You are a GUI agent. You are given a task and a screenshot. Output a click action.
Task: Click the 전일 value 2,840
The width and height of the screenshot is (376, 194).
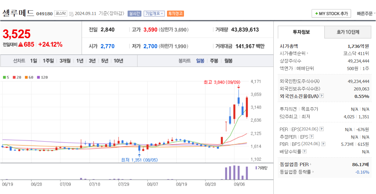click(108, 30)
